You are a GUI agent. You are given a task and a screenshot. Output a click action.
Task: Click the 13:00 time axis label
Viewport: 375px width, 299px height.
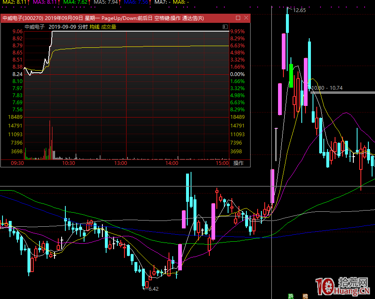[x=121, y=163]
